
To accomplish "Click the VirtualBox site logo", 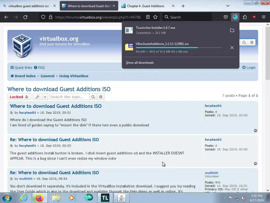I will coord(22,46).
